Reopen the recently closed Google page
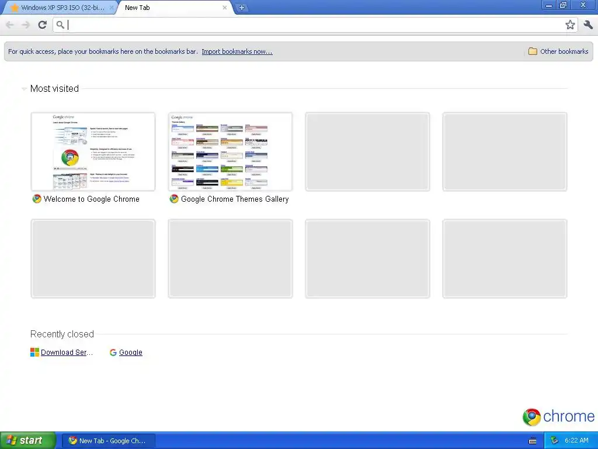 tap(130, 353)
